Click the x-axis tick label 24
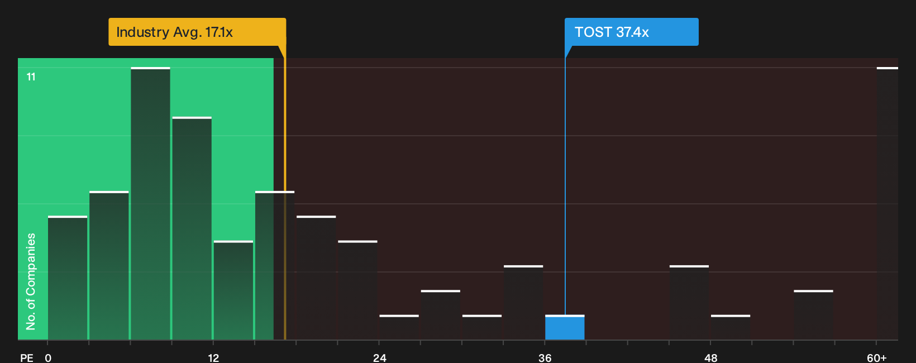This screenshot has width=916, height=363. (380, 358)
